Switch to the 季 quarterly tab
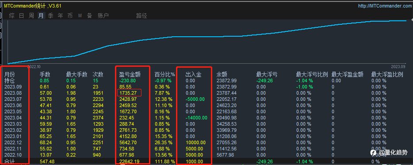413x165 pixels. pos(50,15)
